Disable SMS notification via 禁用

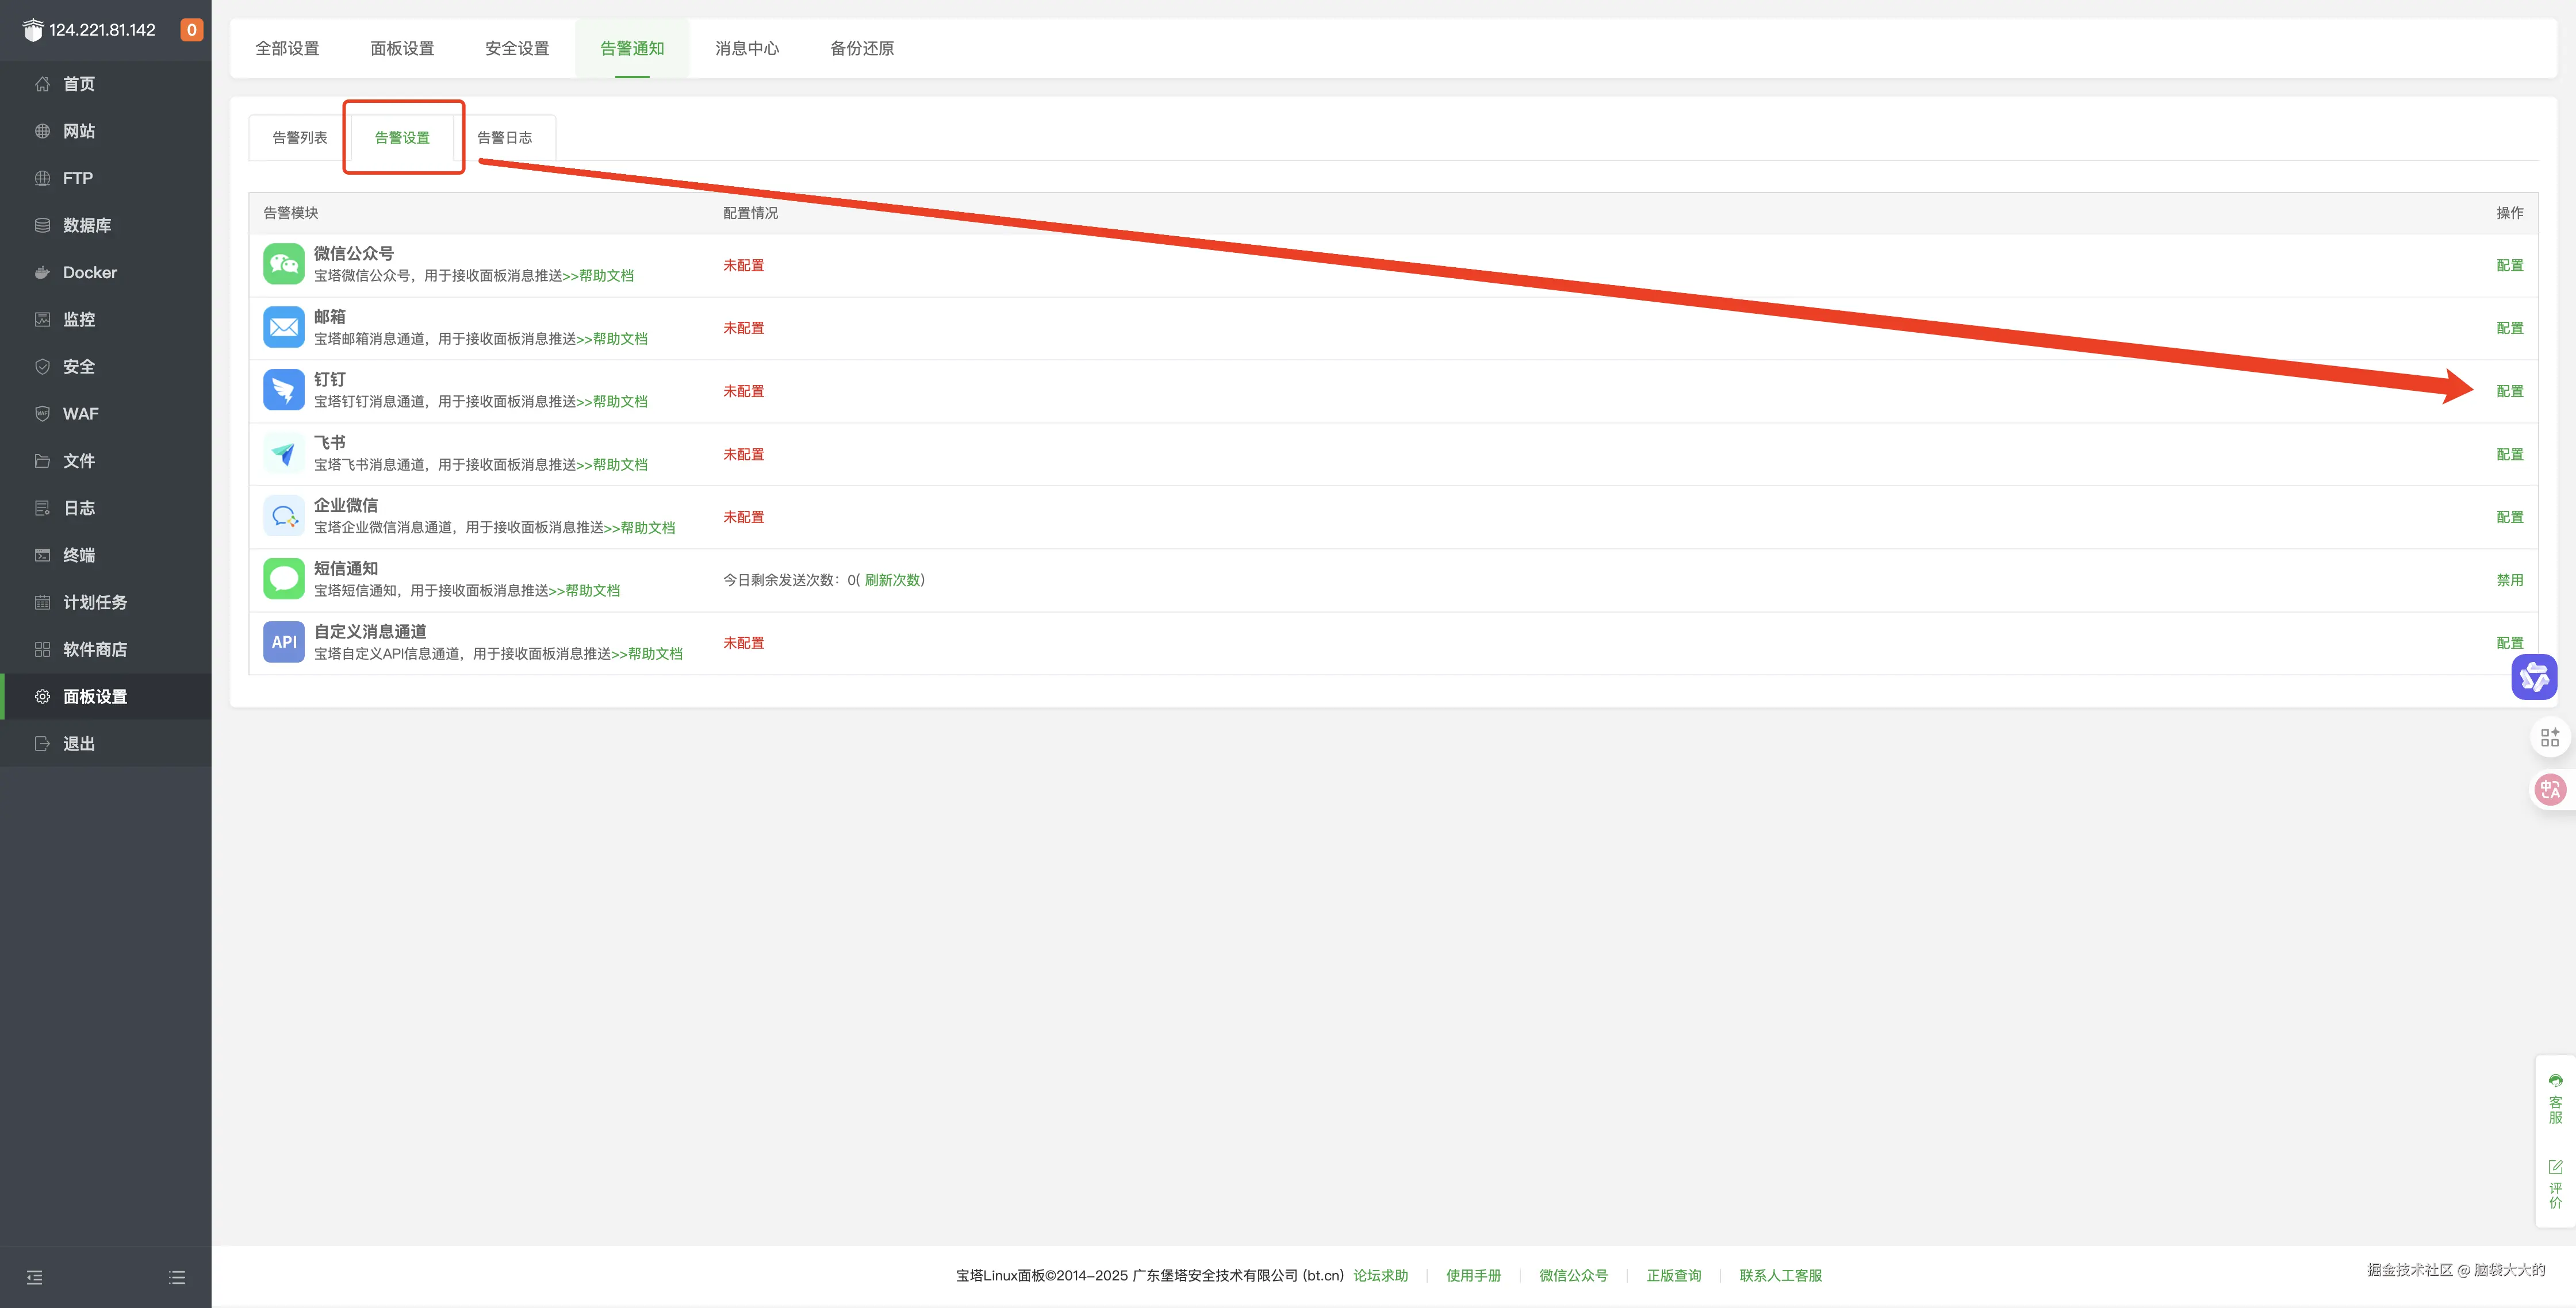(2509, 579)
